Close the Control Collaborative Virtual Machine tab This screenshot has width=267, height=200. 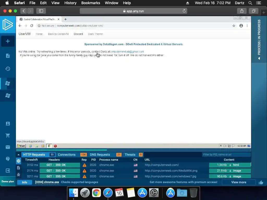click(59, 19)
